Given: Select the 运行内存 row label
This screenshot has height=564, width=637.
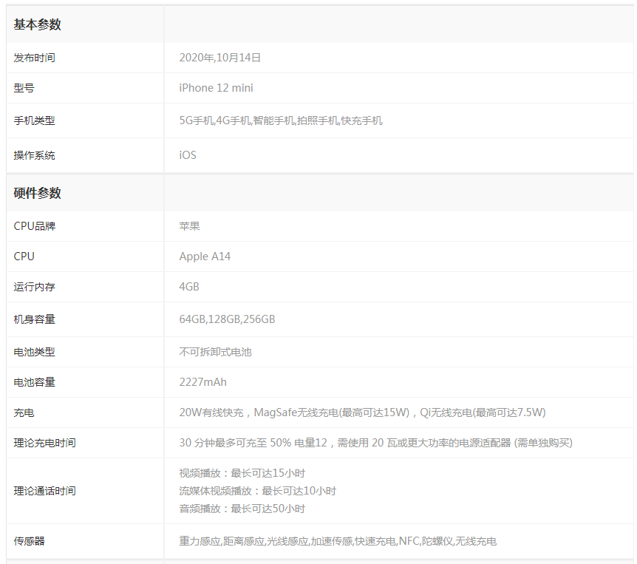Looking at the screenshot, I should click(34, 287).
